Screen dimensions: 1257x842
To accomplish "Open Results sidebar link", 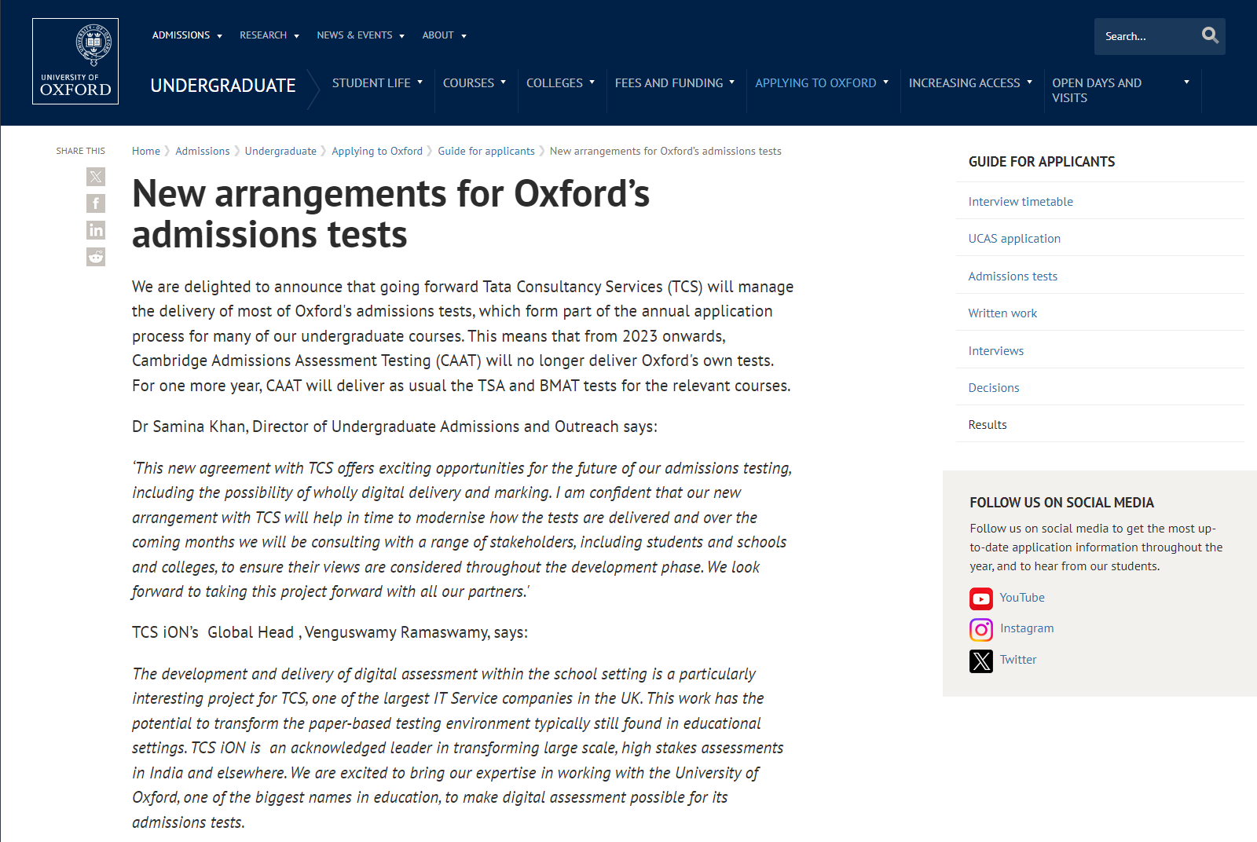I will (988, 424).
